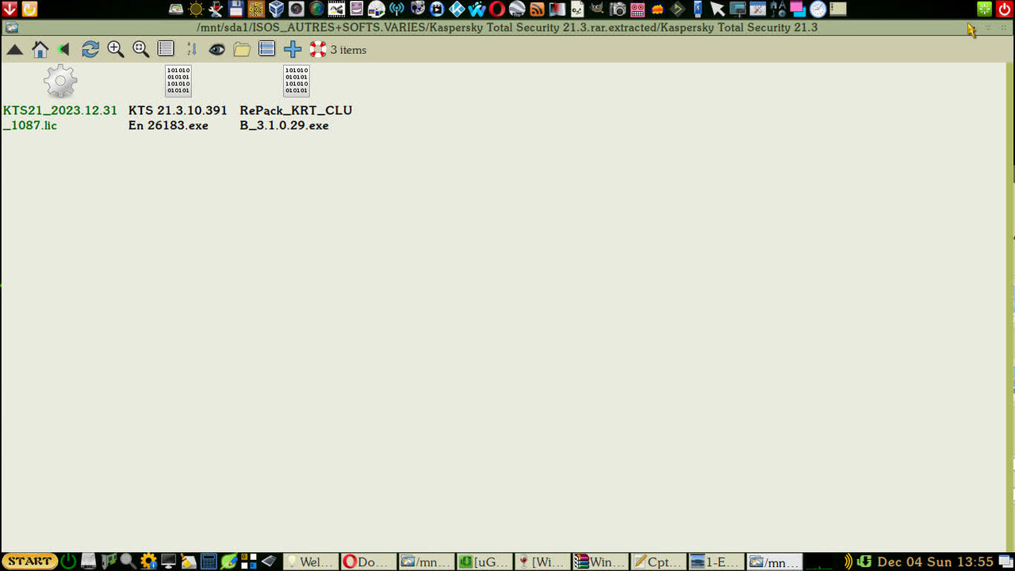Select KTS21_2023.12.31_1087.lic file

60,99
